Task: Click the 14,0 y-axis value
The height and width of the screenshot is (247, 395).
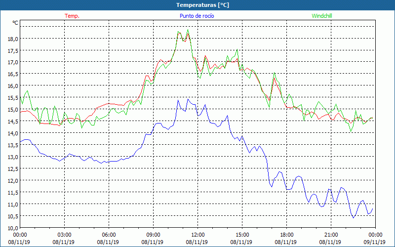Action: coord(13,133)
